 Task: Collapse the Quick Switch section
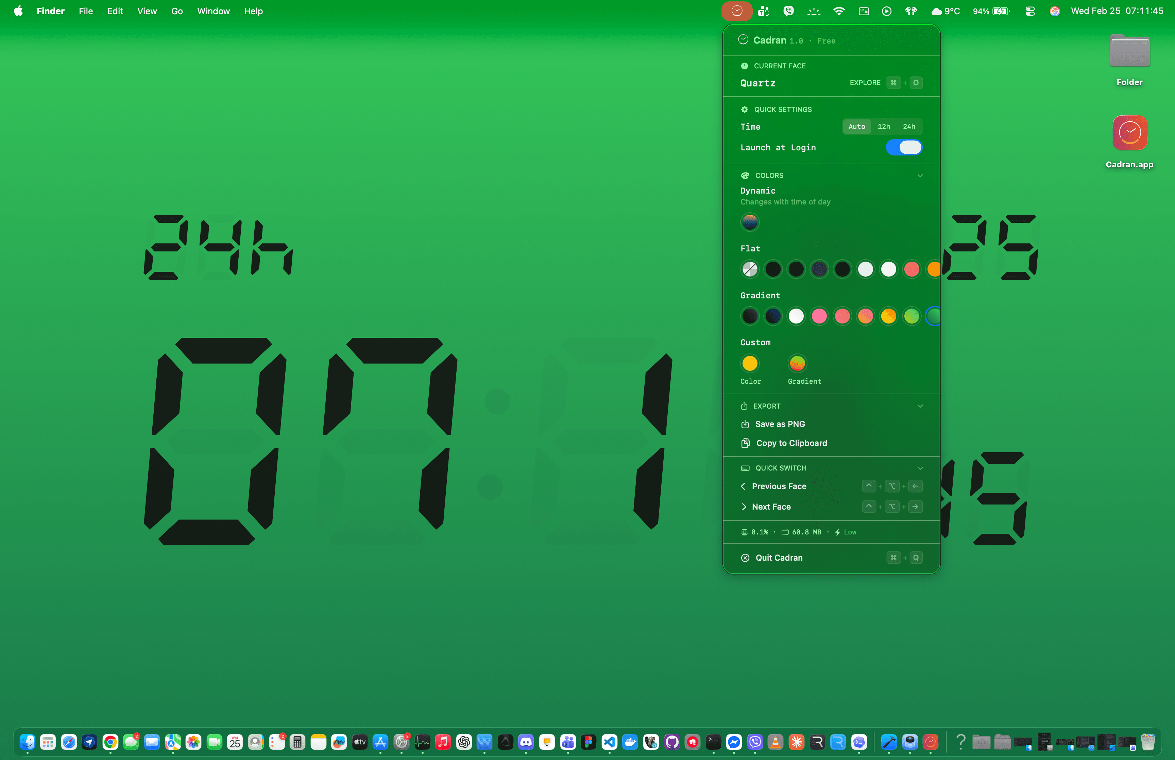[920, 468]
